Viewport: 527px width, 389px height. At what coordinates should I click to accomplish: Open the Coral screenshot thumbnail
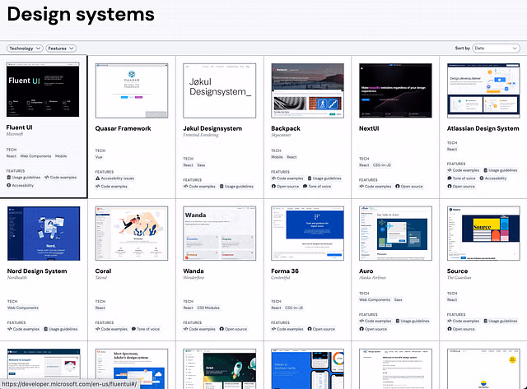pyautogui.click(x=132, y=234)
